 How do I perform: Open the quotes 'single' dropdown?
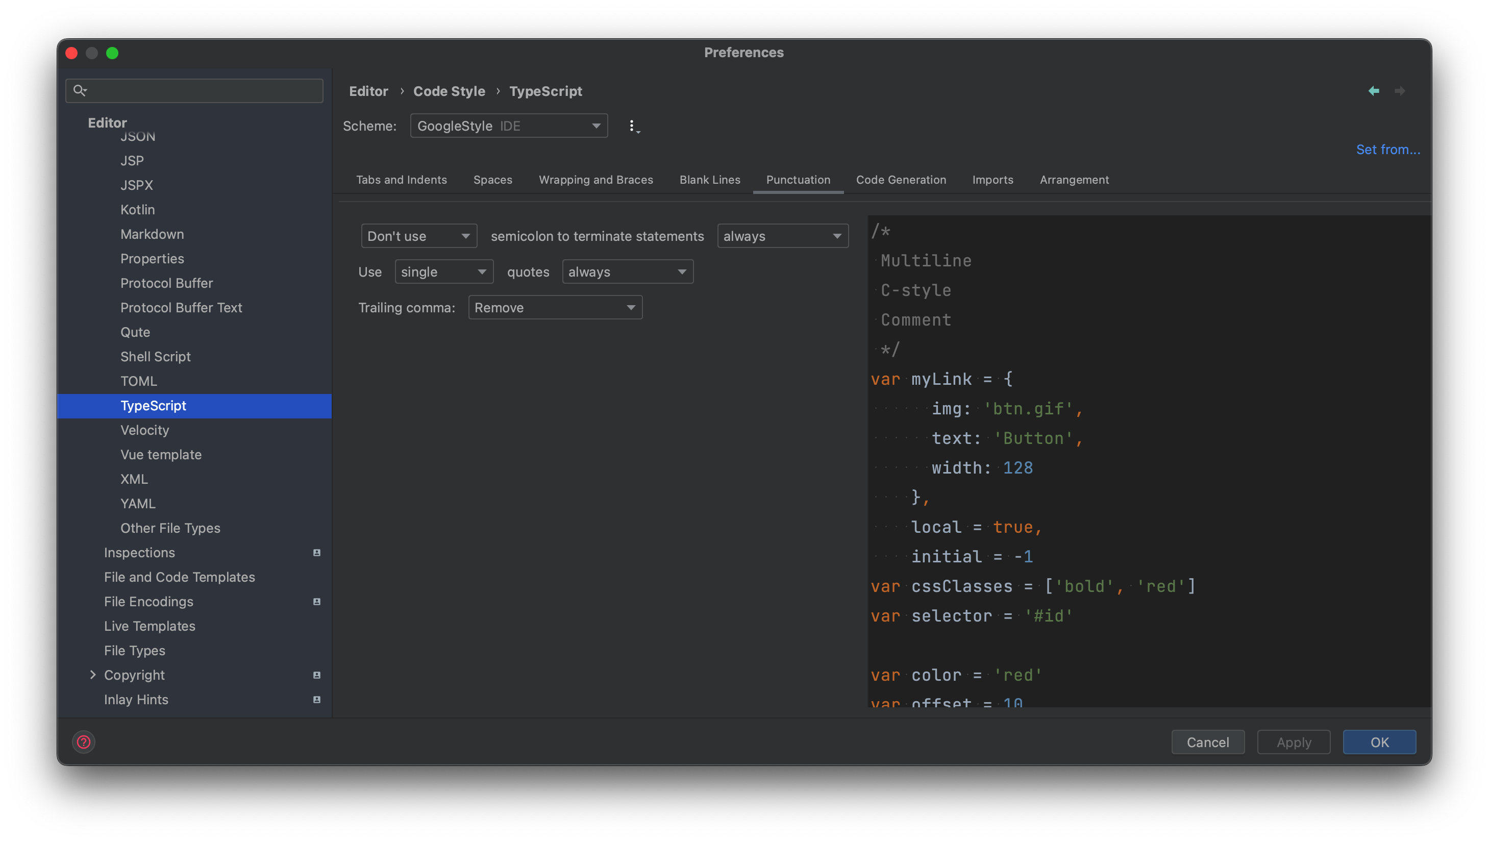(x=443, y=271)
